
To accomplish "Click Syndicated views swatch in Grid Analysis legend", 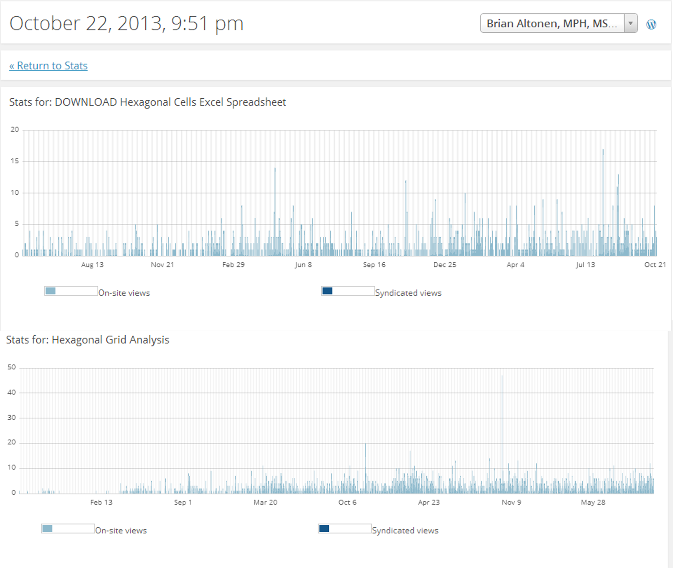I will pyautogui.click(x=324, y=529).
